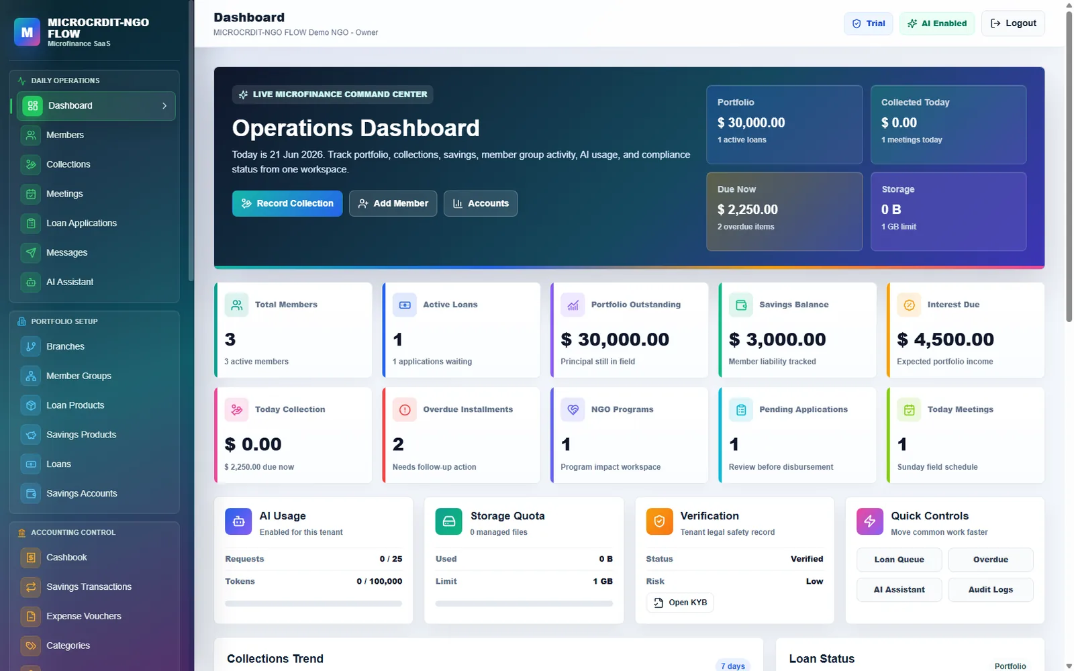Collapse the Portfolio Setup section header
Image resolution: width=1074 pixels, height=671 pixels.
[x=94, y=321]
